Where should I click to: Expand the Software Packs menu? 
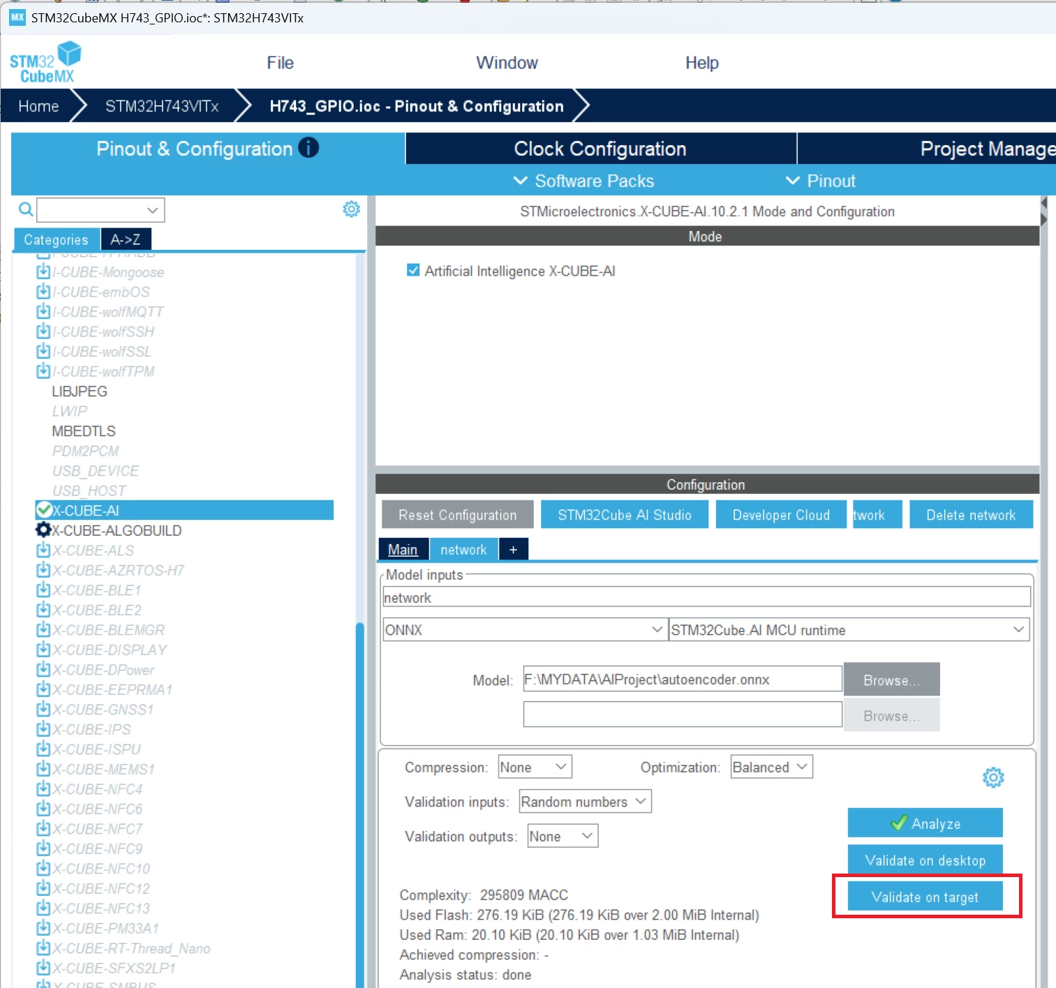583,181
